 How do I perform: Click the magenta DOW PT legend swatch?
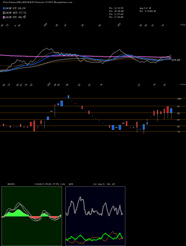click(x=4, y=17)
